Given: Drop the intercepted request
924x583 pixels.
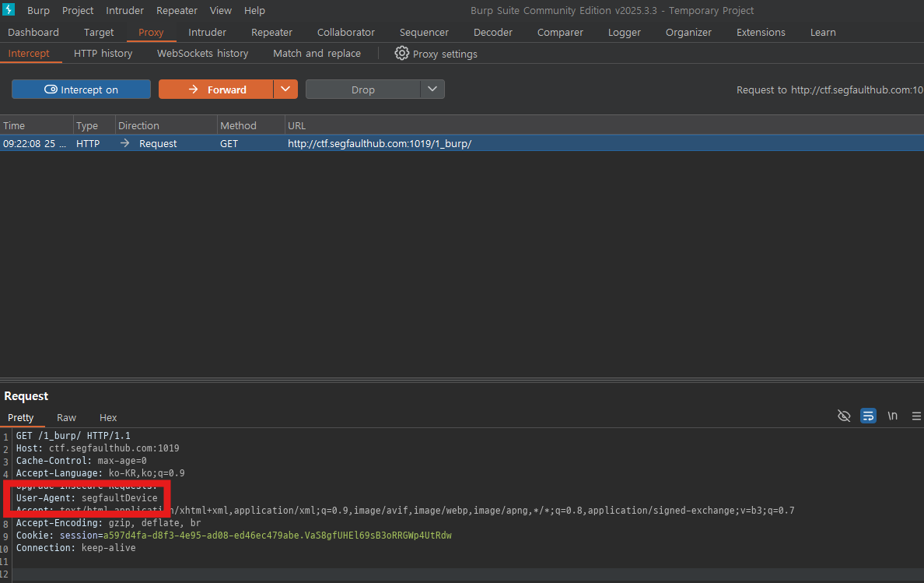Looking at the screenshot, I should (x=363, y=90).
